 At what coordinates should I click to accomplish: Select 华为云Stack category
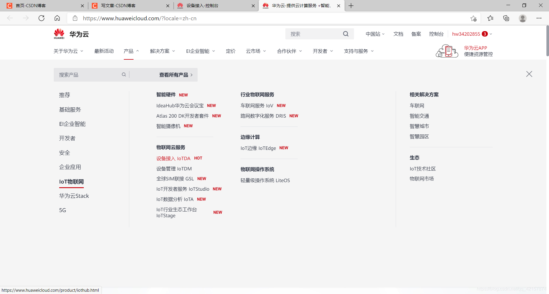tap(74, 196)
